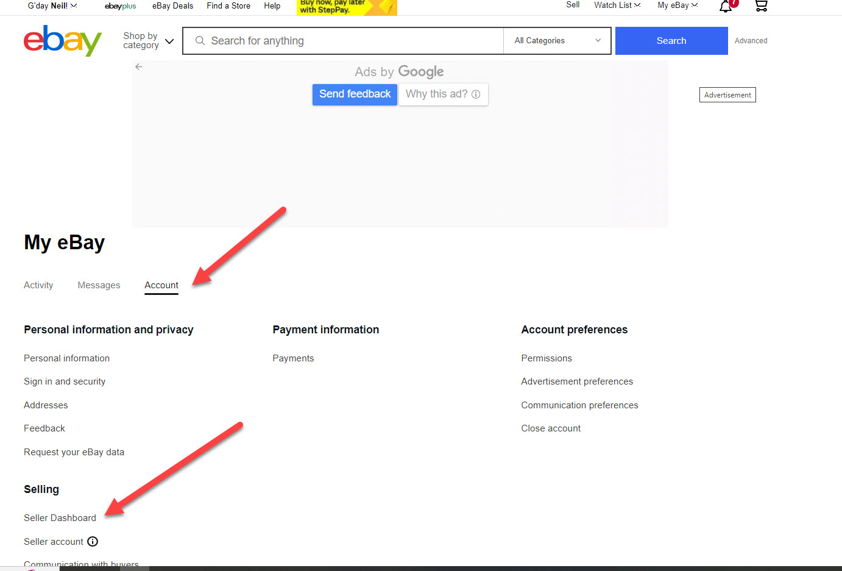This screenshot has height=571, width=842.
Task: Click the ebayplus logo link
Action: [x=121, y=6]
